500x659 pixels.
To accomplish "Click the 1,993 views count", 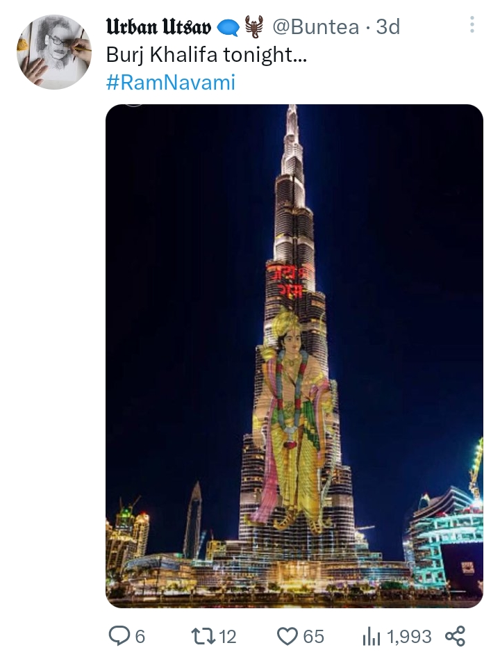I will pos(409,637).
